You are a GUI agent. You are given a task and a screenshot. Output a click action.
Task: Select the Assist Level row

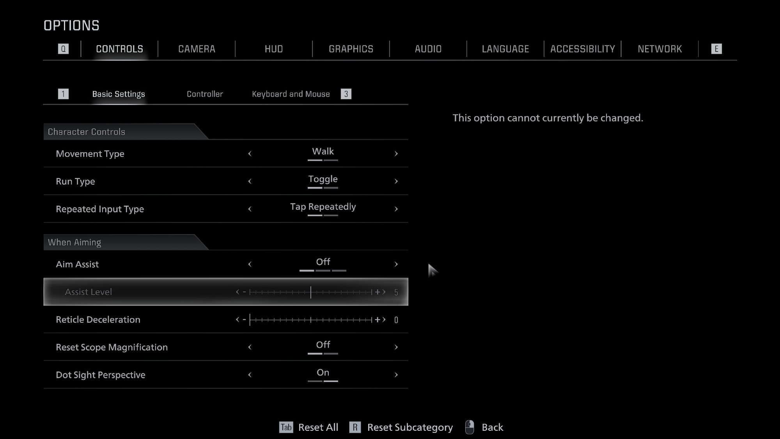coord(156,292)
